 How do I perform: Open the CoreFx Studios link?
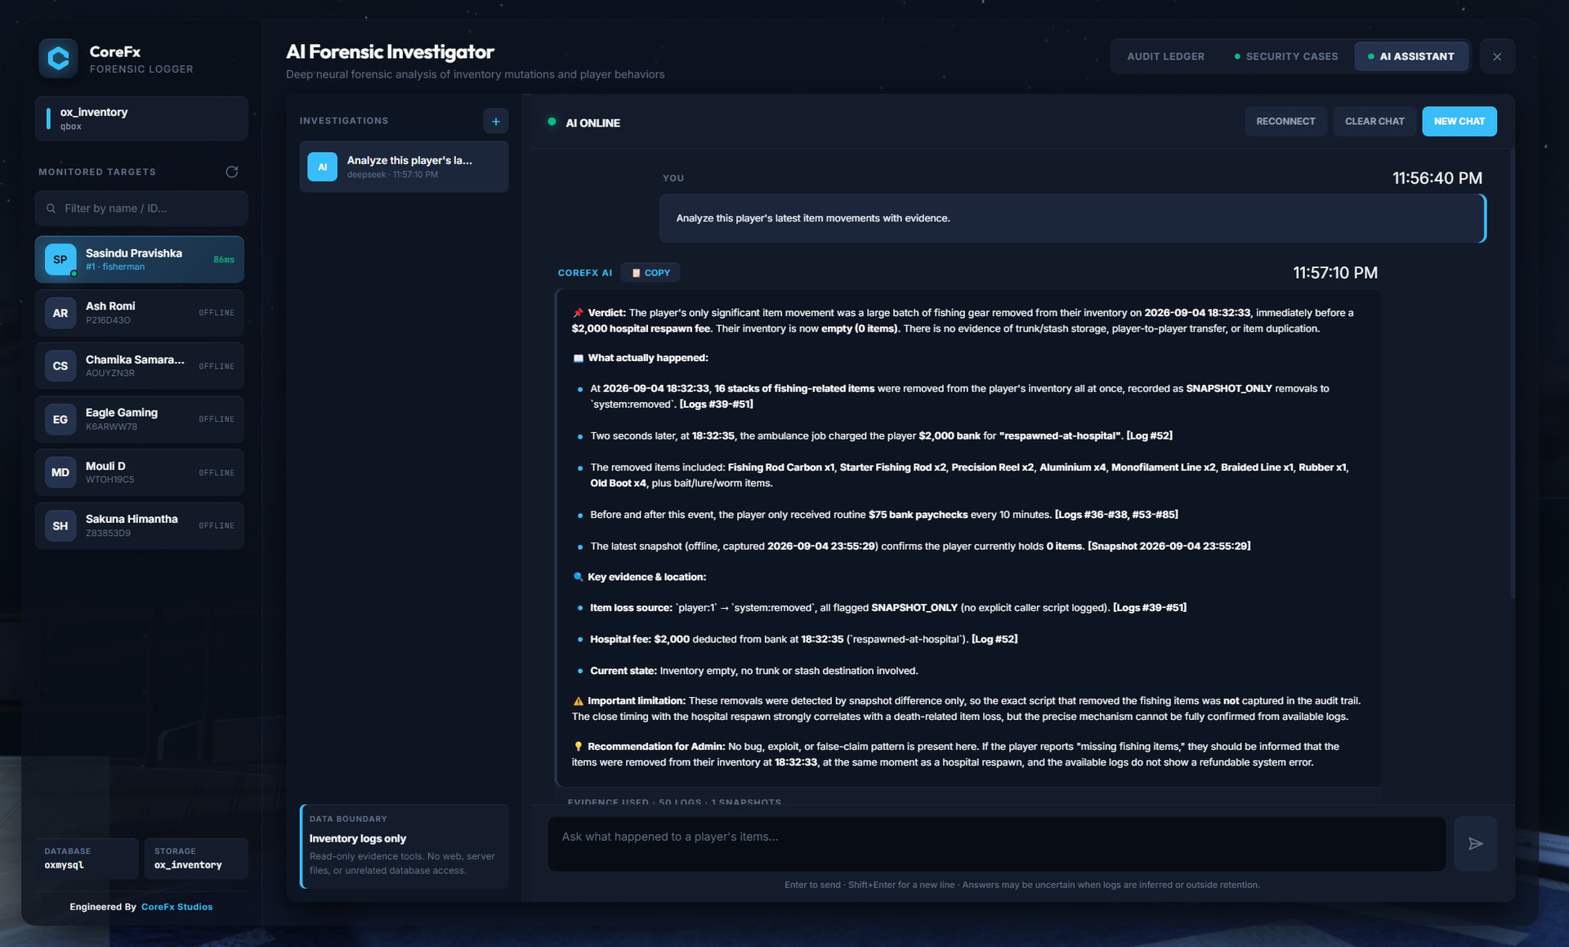(177, 907)
